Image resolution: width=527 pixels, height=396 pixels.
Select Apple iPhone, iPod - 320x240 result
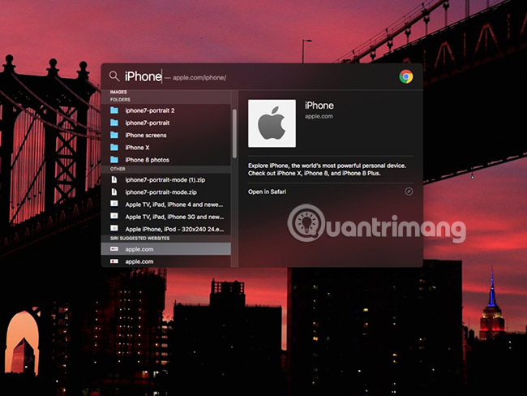click(174, 230)
